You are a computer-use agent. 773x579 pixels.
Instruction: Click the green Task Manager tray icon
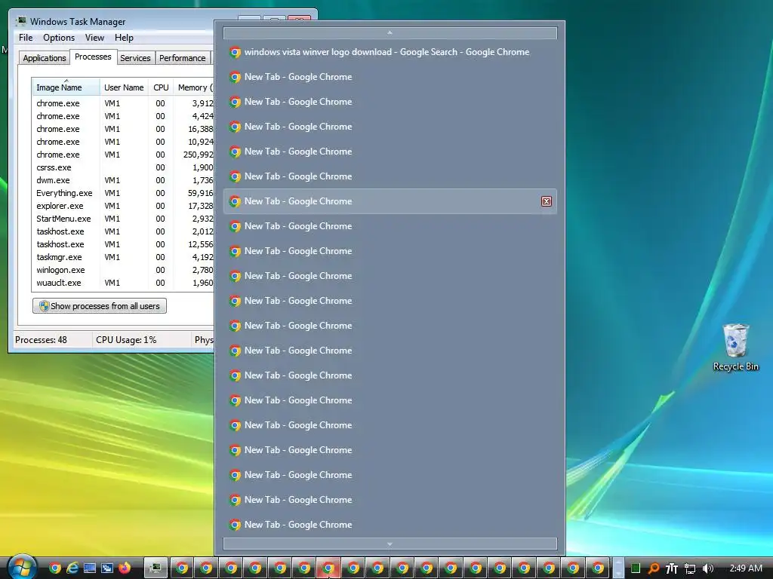(x=636, y=568)
